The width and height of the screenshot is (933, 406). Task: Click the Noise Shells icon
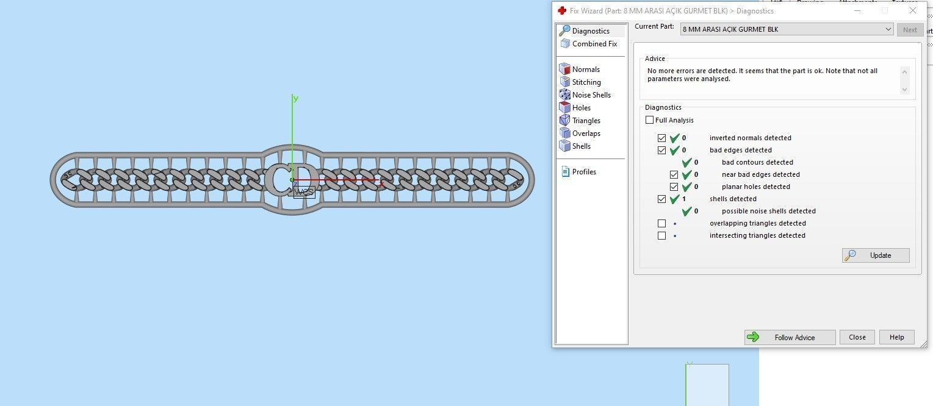(x=564, y=95)
